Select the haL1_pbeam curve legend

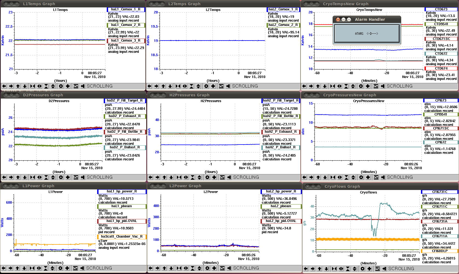pyautogui.click(x=122, y=206)
